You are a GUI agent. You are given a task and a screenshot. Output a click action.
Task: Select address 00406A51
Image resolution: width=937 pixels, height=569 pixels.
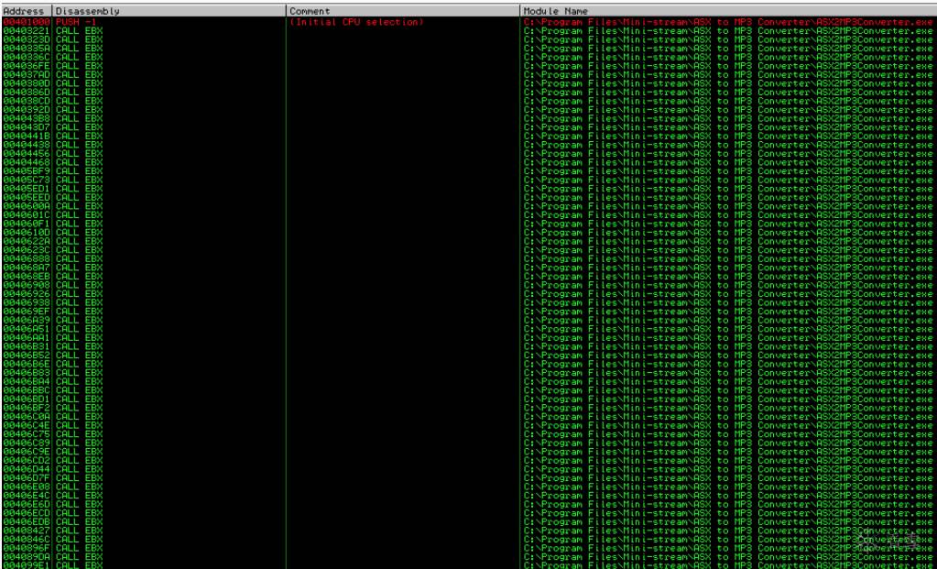(x=27, y=329)
